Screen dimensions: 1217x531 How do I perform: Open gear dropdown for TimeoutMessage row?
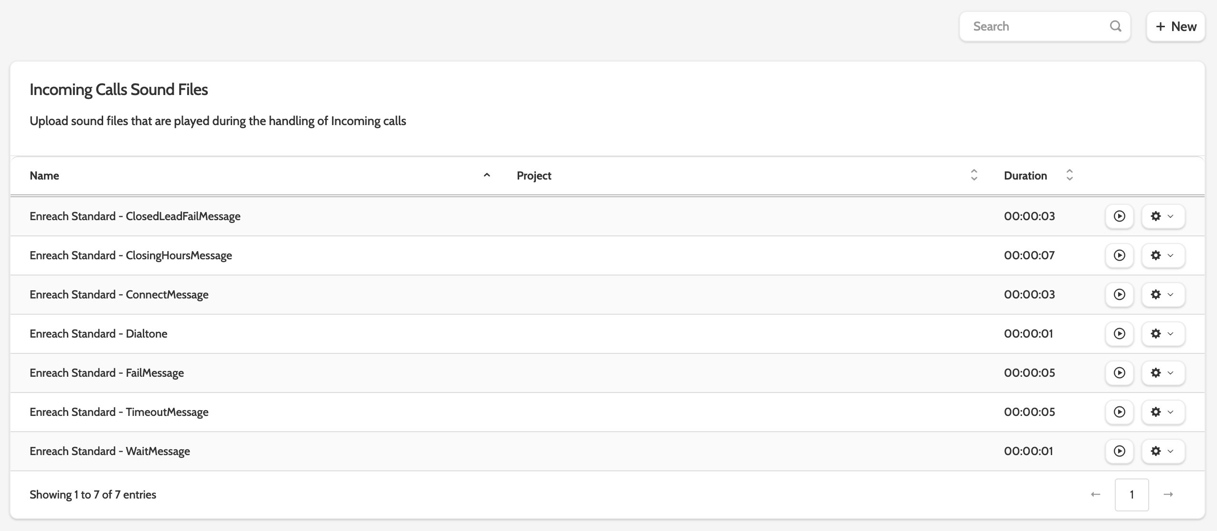point(1163,412)
